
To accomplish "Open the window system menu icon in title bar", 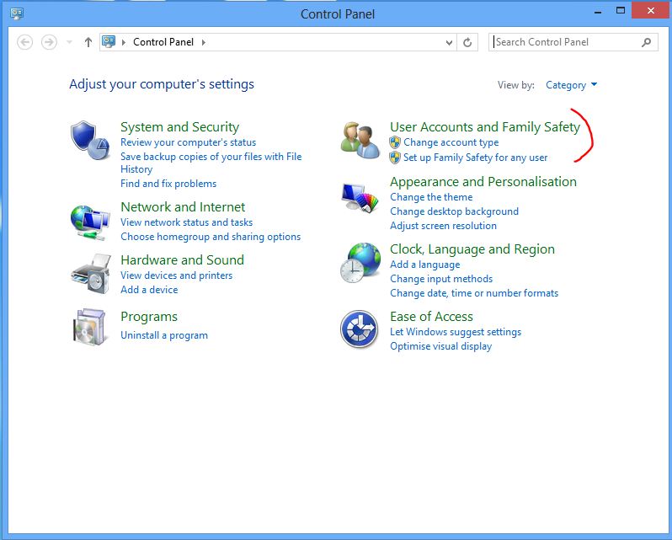I will pyautogui.click(x=17, y=13).
